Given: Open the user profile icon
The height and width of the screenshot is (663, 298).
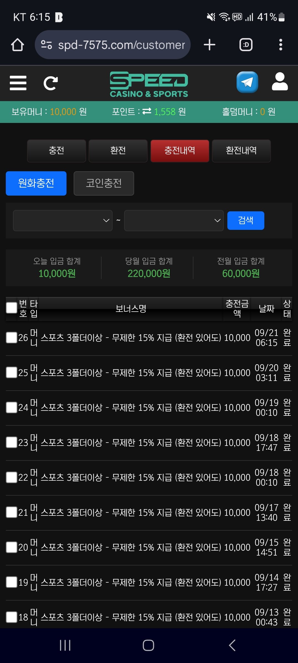Looking at the screenshot, I should 280,82.
